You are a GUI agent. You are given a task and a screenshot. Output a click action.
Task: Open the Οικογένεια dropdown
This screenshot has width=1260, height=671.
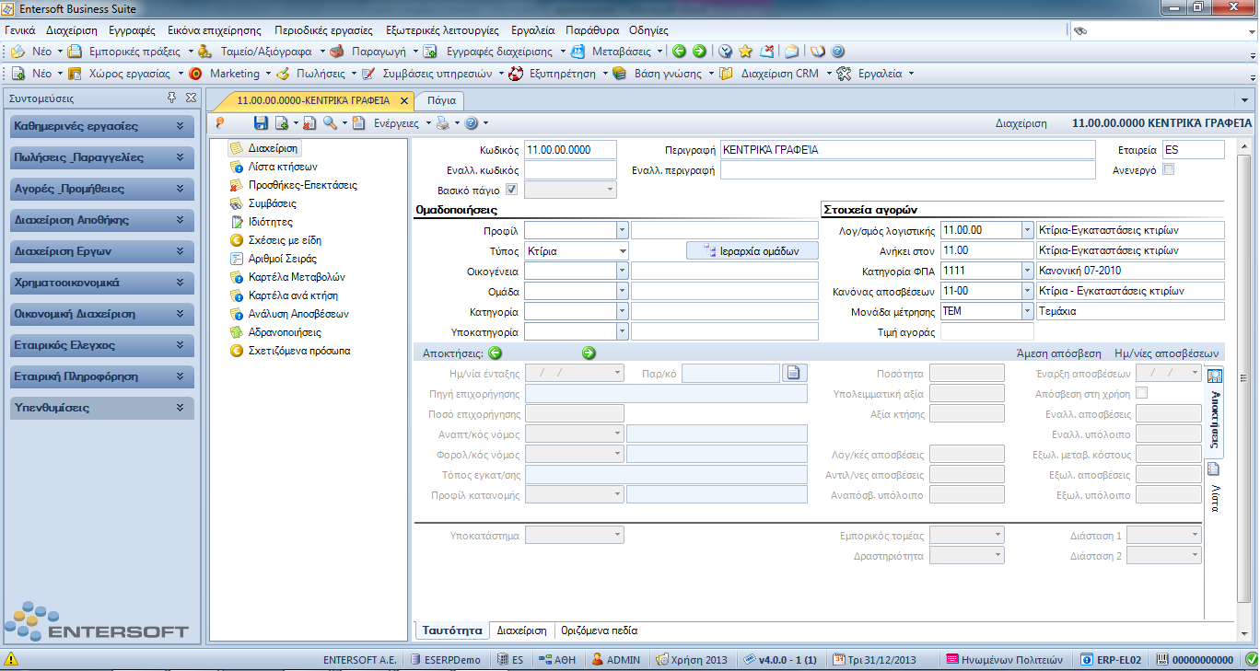(x=622, y=271)
